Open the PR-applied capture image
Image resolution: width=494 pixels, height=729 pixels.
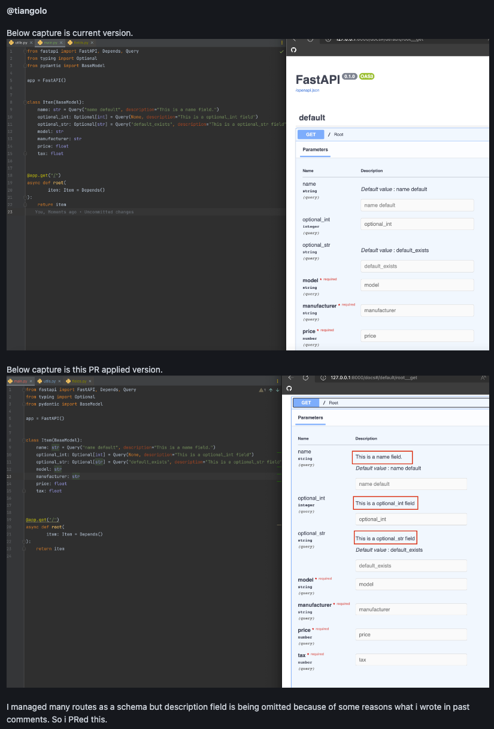248,531
